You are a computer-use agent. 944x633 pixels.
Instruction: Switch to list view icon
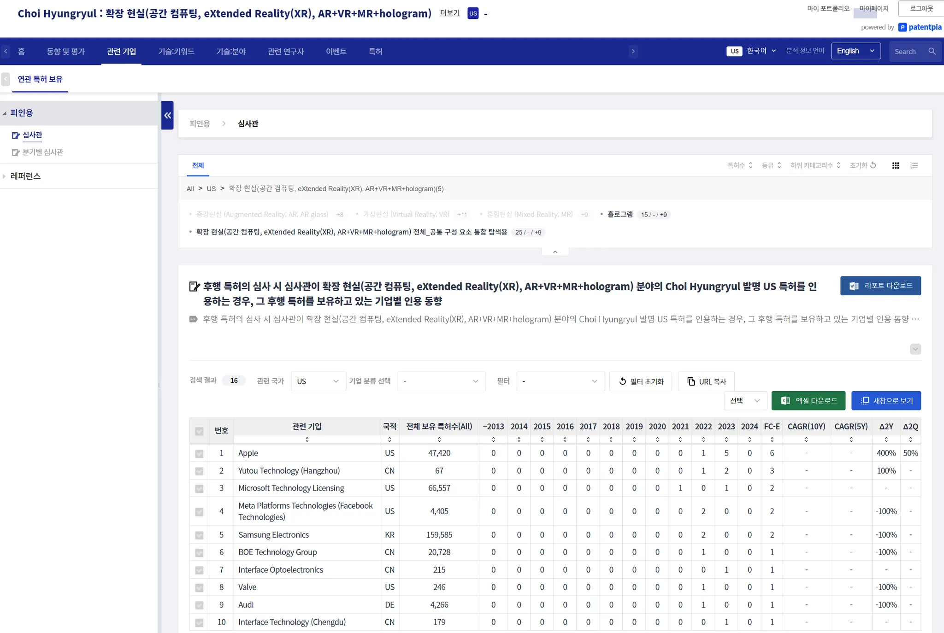coord(914,165)
